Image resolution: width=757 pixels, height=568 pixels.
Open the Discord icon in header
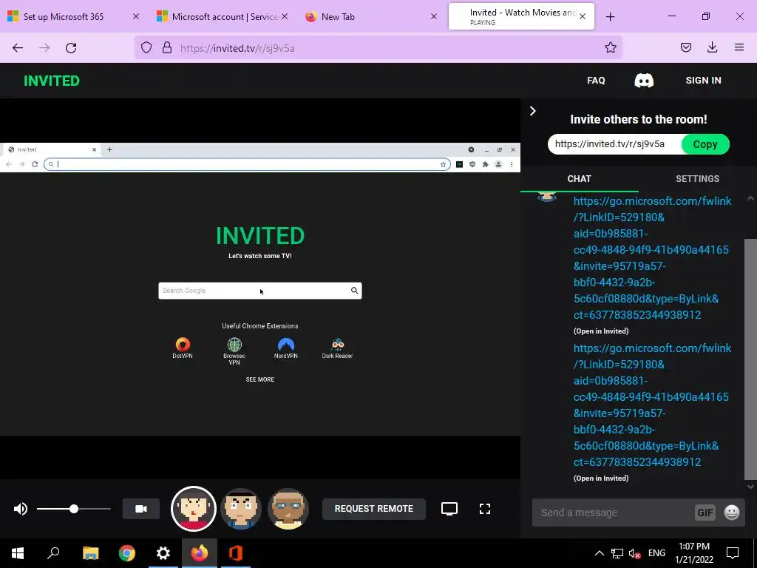[644, 81]
